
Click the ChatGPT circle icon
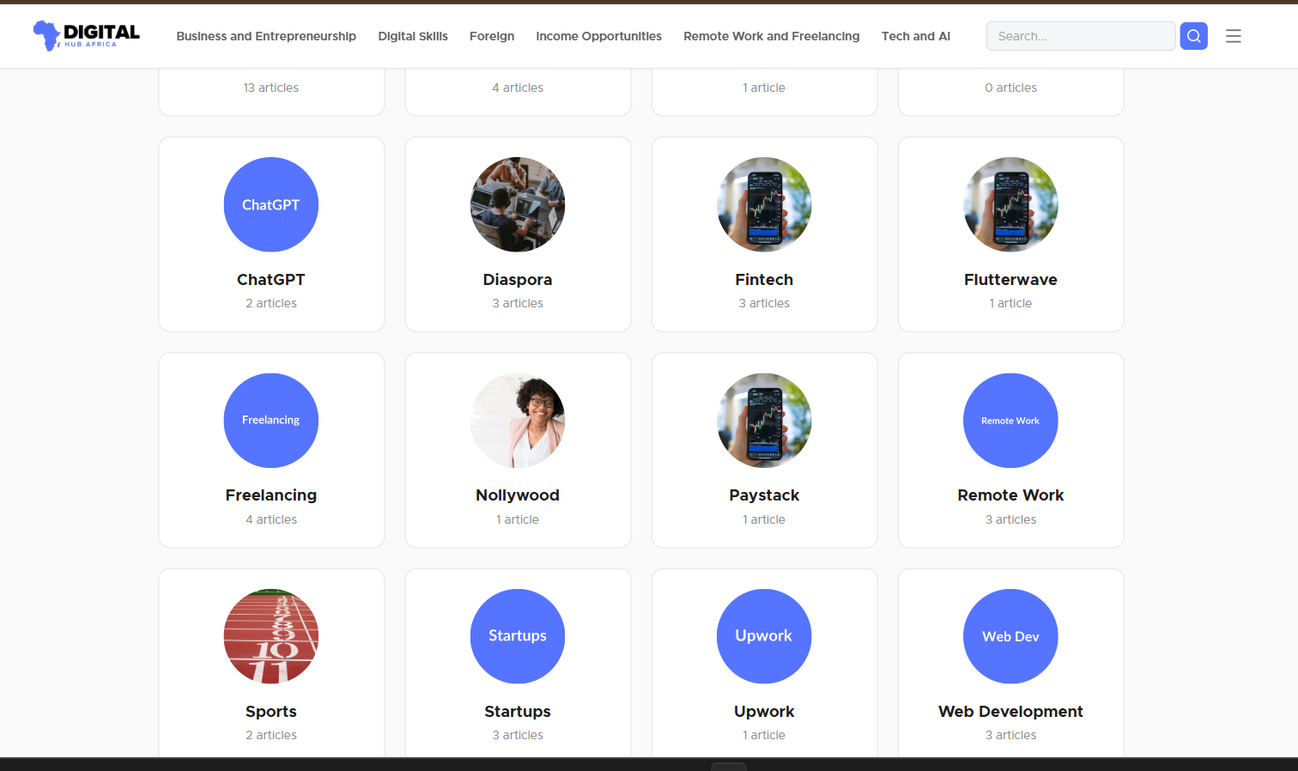[x=271, y=204]
